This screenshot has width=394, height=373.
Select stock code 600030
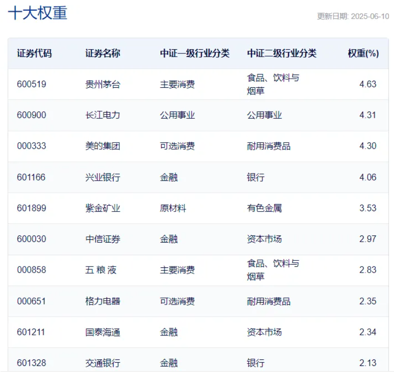tap(32, 239)
